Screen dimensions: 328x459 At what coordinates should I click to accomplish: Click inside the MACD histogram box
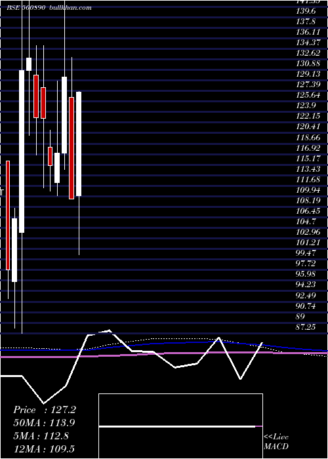pyautogui.click(x=180, y=426)
